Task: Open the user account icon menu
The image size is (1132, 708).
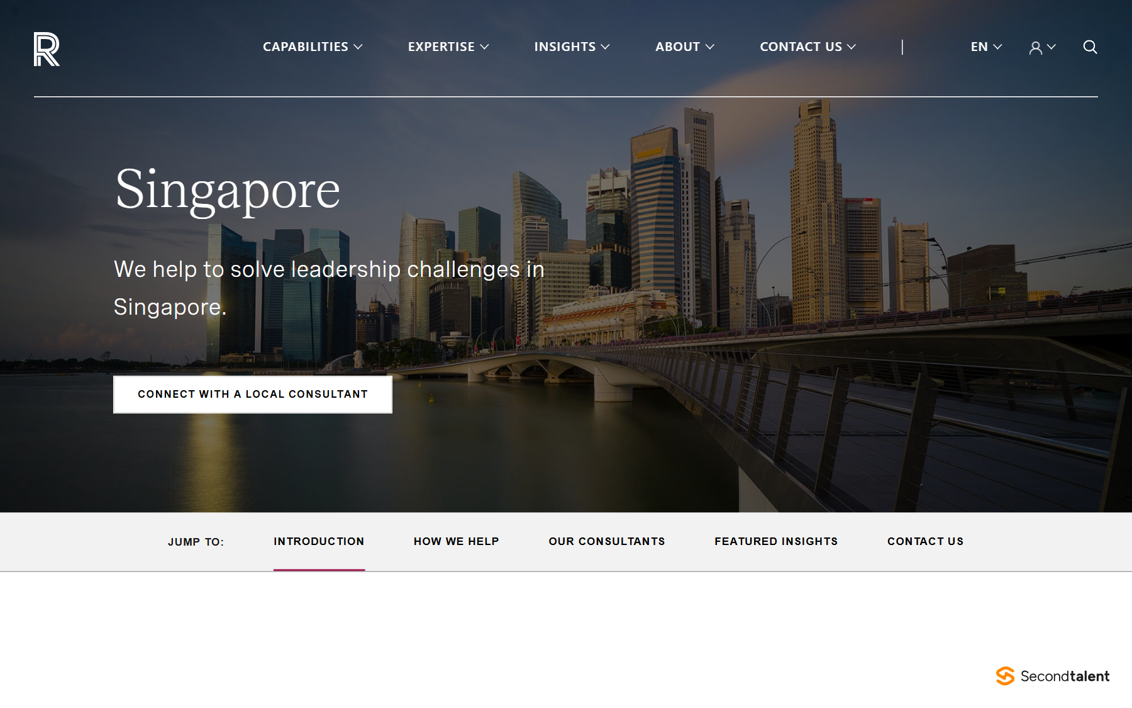Action: (x=1042, y=47)
